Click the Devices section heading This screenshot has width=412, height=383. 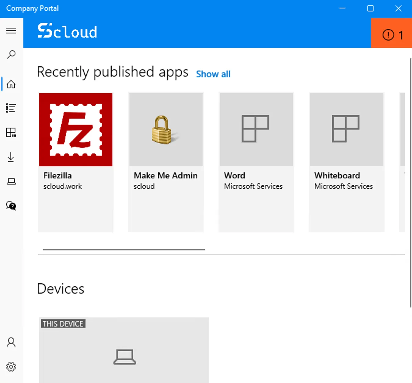coord(60,289)
